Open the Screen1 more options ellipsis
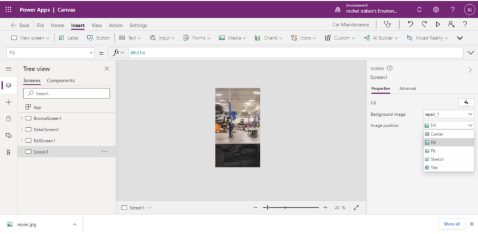 pos(104,152)
